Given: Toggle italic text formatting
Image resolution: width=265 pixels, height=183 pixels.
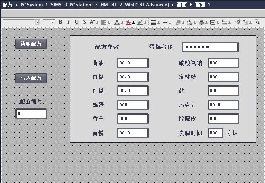Looking at the screenshot, I should (x=68, y=22).
